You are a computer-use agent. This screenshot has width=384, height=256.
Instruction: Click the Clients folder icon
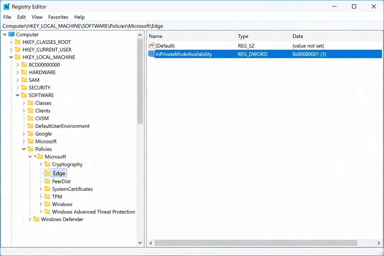(30, 110)
